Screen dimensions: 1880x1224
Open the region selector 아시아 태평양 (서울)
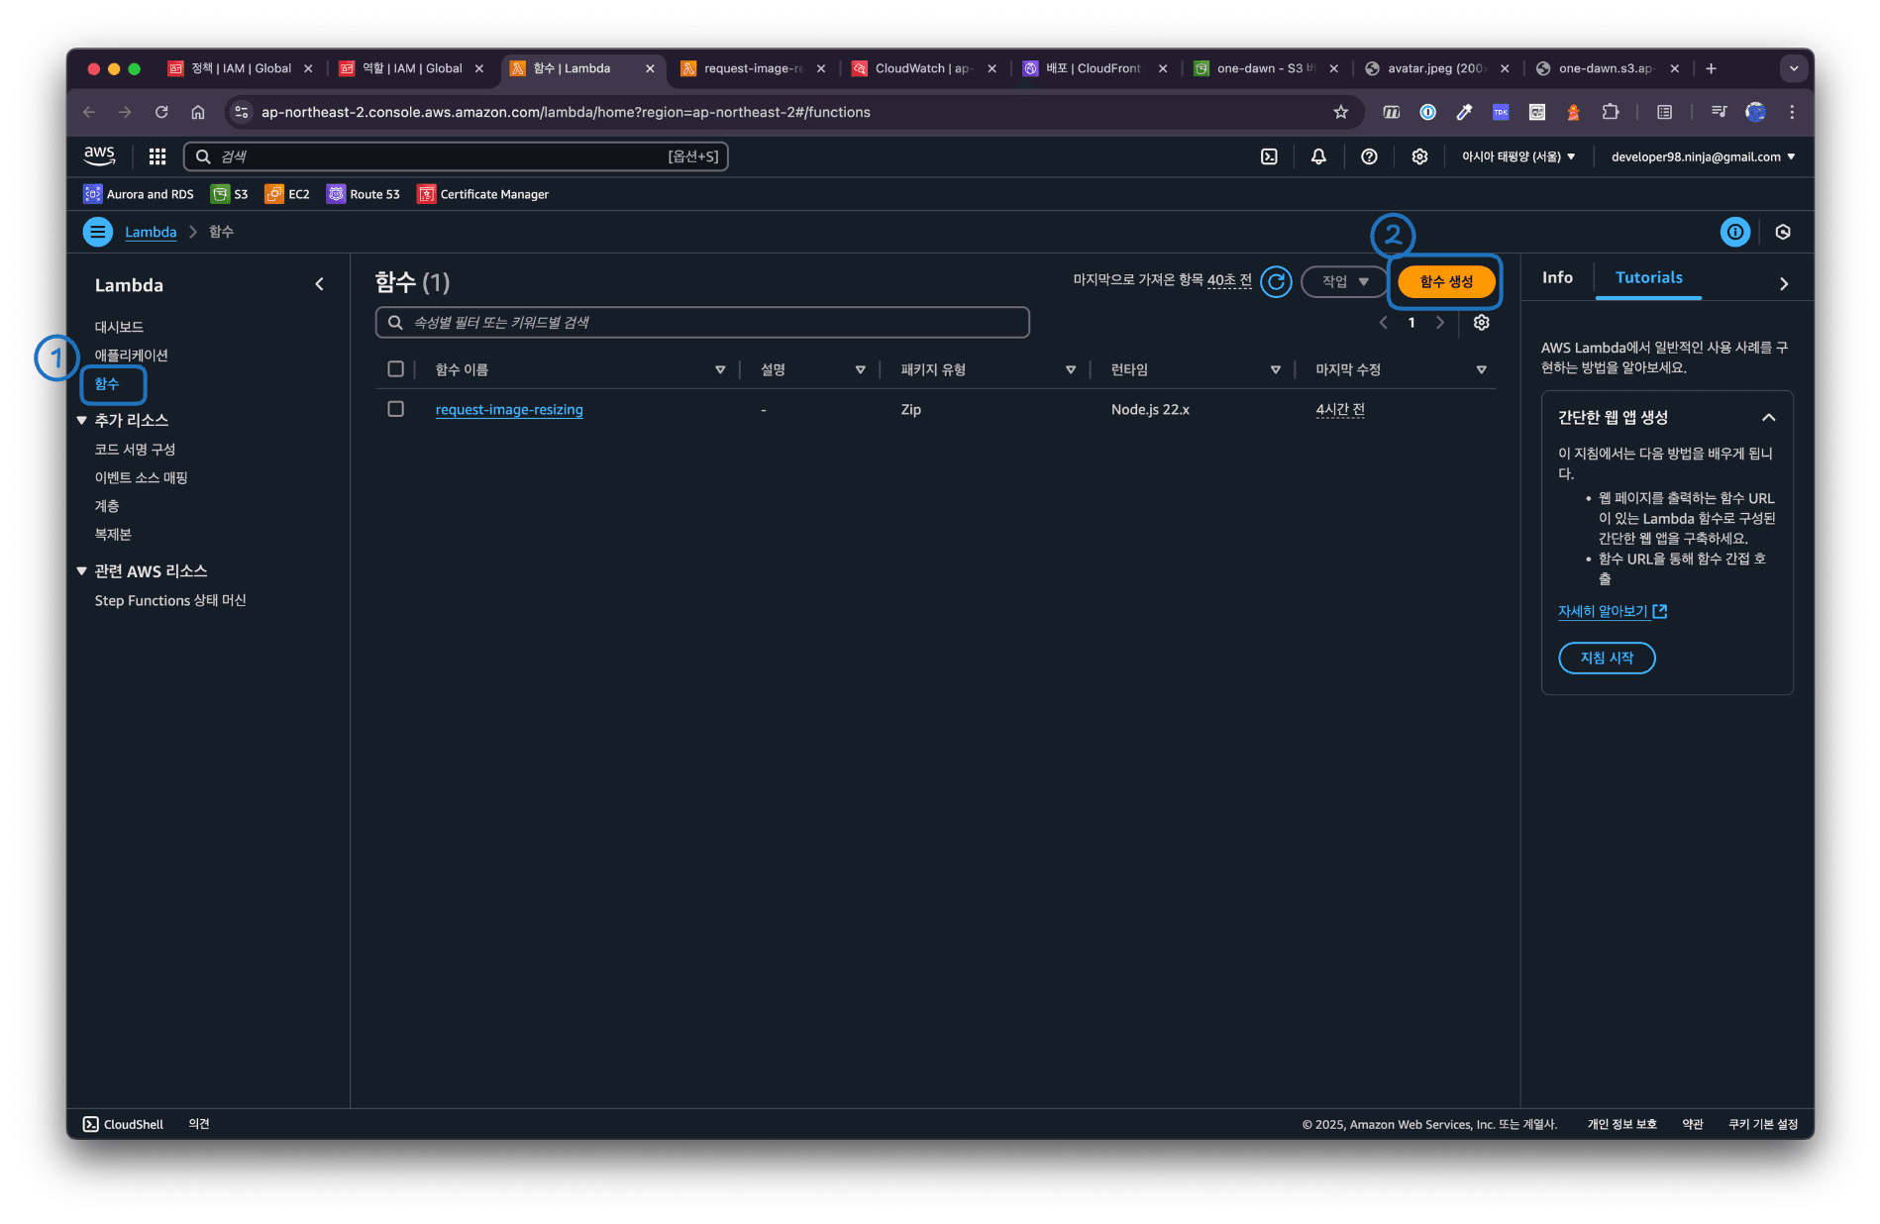click(x=1518, y=156)
